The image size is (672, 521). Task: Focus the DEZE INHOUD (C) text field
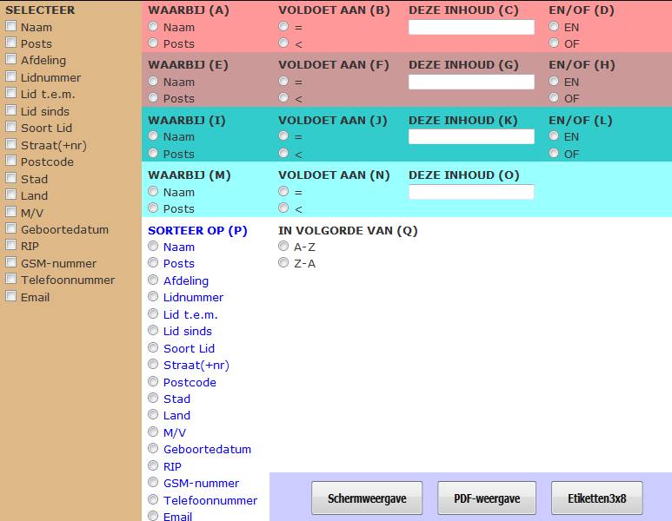point(471,27)
